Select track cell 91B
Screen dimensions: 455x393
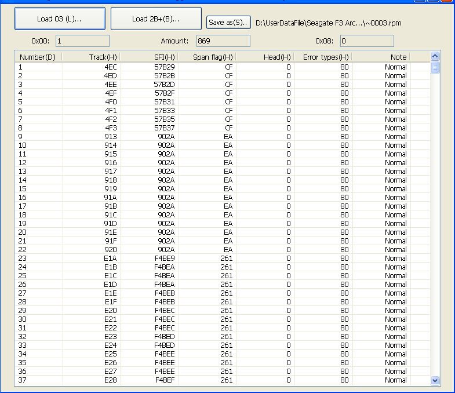(111, 206)
